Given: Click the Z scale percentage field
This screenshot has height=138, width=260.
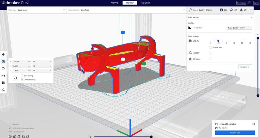Looking at the screenshot, I should (42, 71).
